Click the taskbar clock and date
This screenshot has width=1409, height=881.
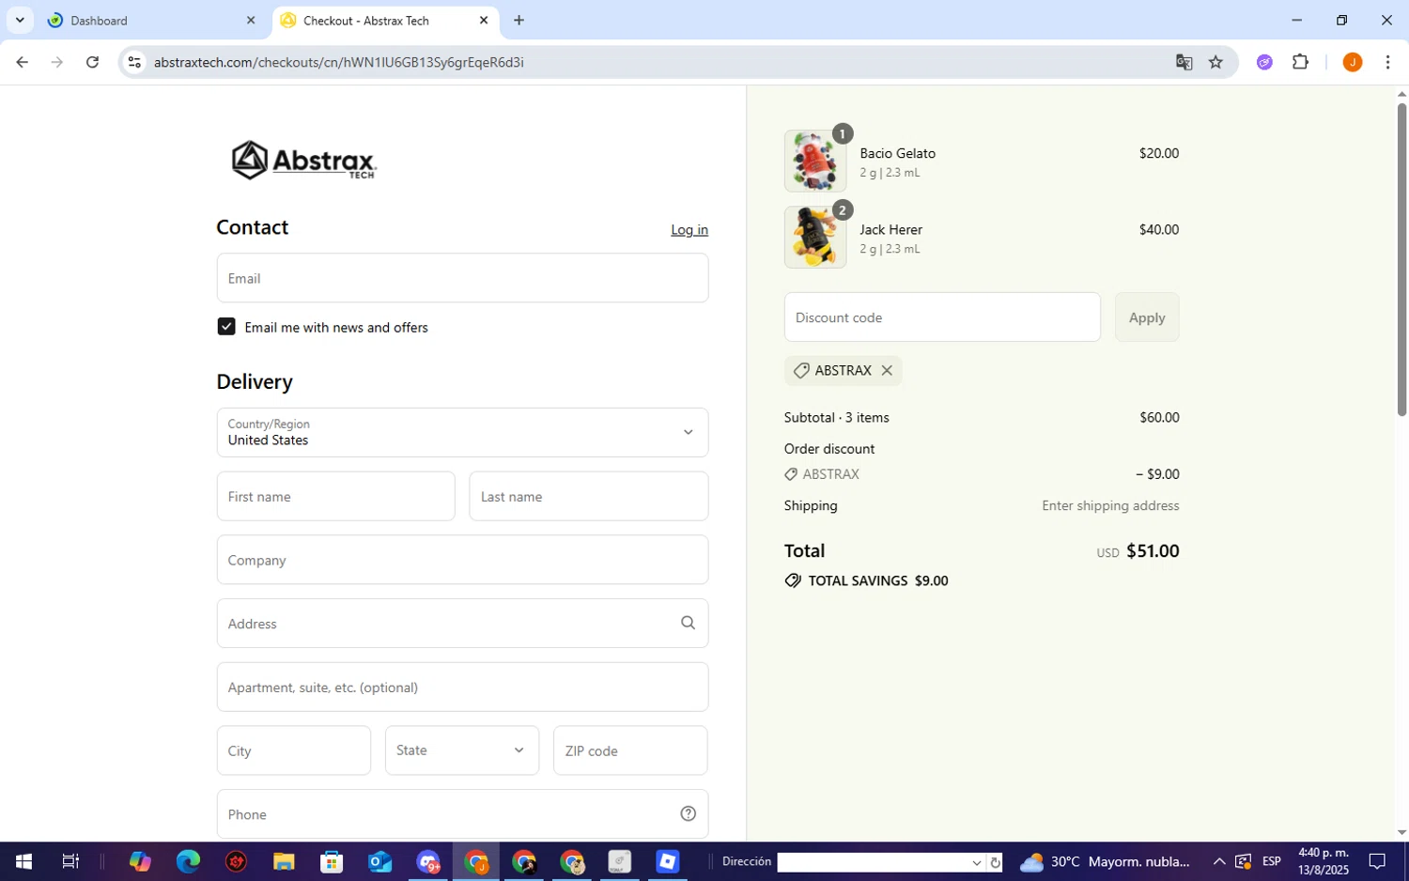[x=1324, y=861]
